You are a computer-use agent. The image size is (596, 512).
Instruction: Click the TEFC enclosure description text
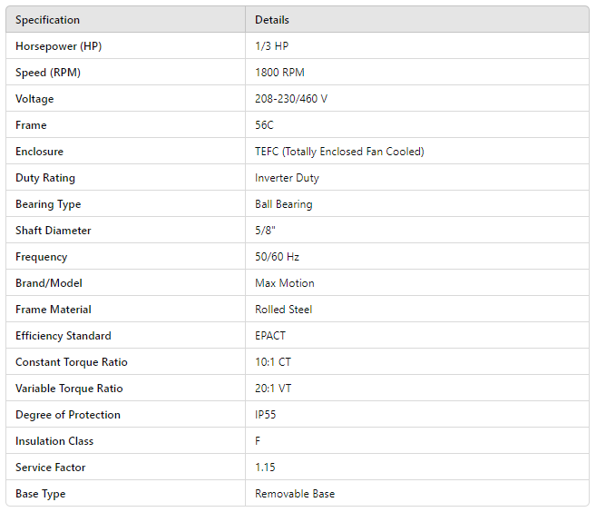[x=339, y=152]
